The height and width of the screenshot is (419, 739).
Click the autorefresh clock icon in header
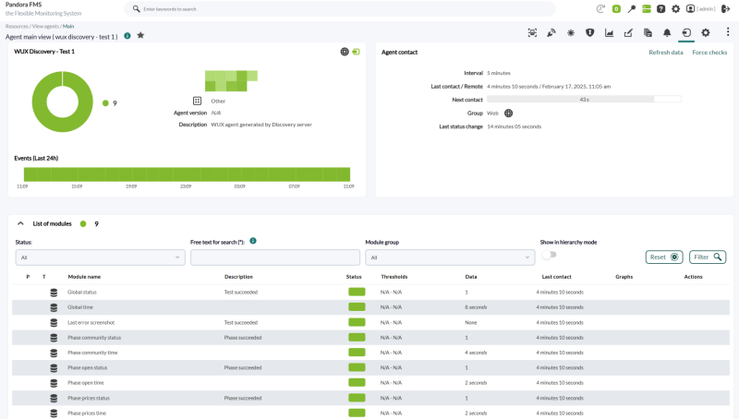600,9
